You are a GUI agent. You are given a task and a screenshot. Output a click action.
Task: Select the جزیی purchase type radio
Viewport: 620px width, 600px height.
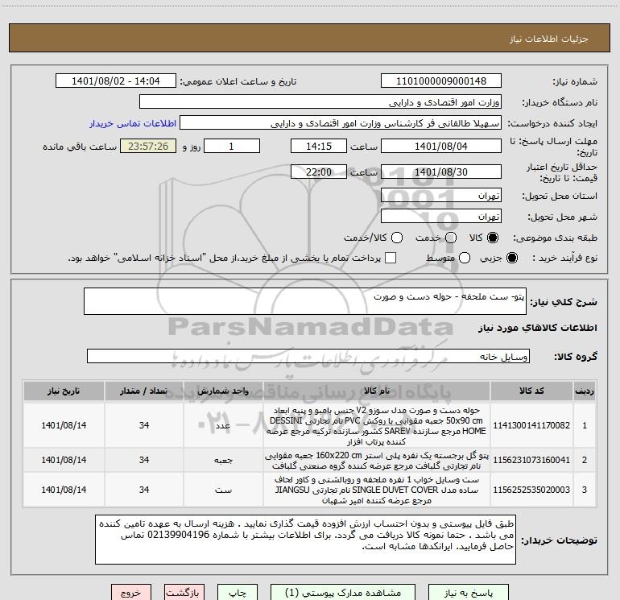coord(511,258)
